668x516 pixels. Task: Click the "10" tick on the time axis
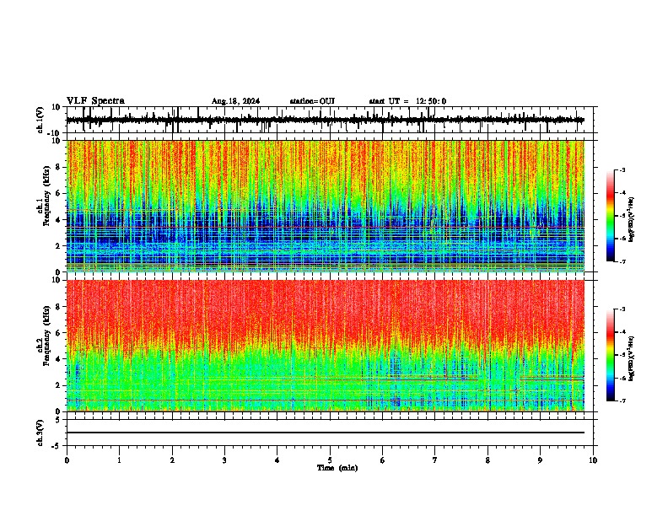tap(593, 460)
